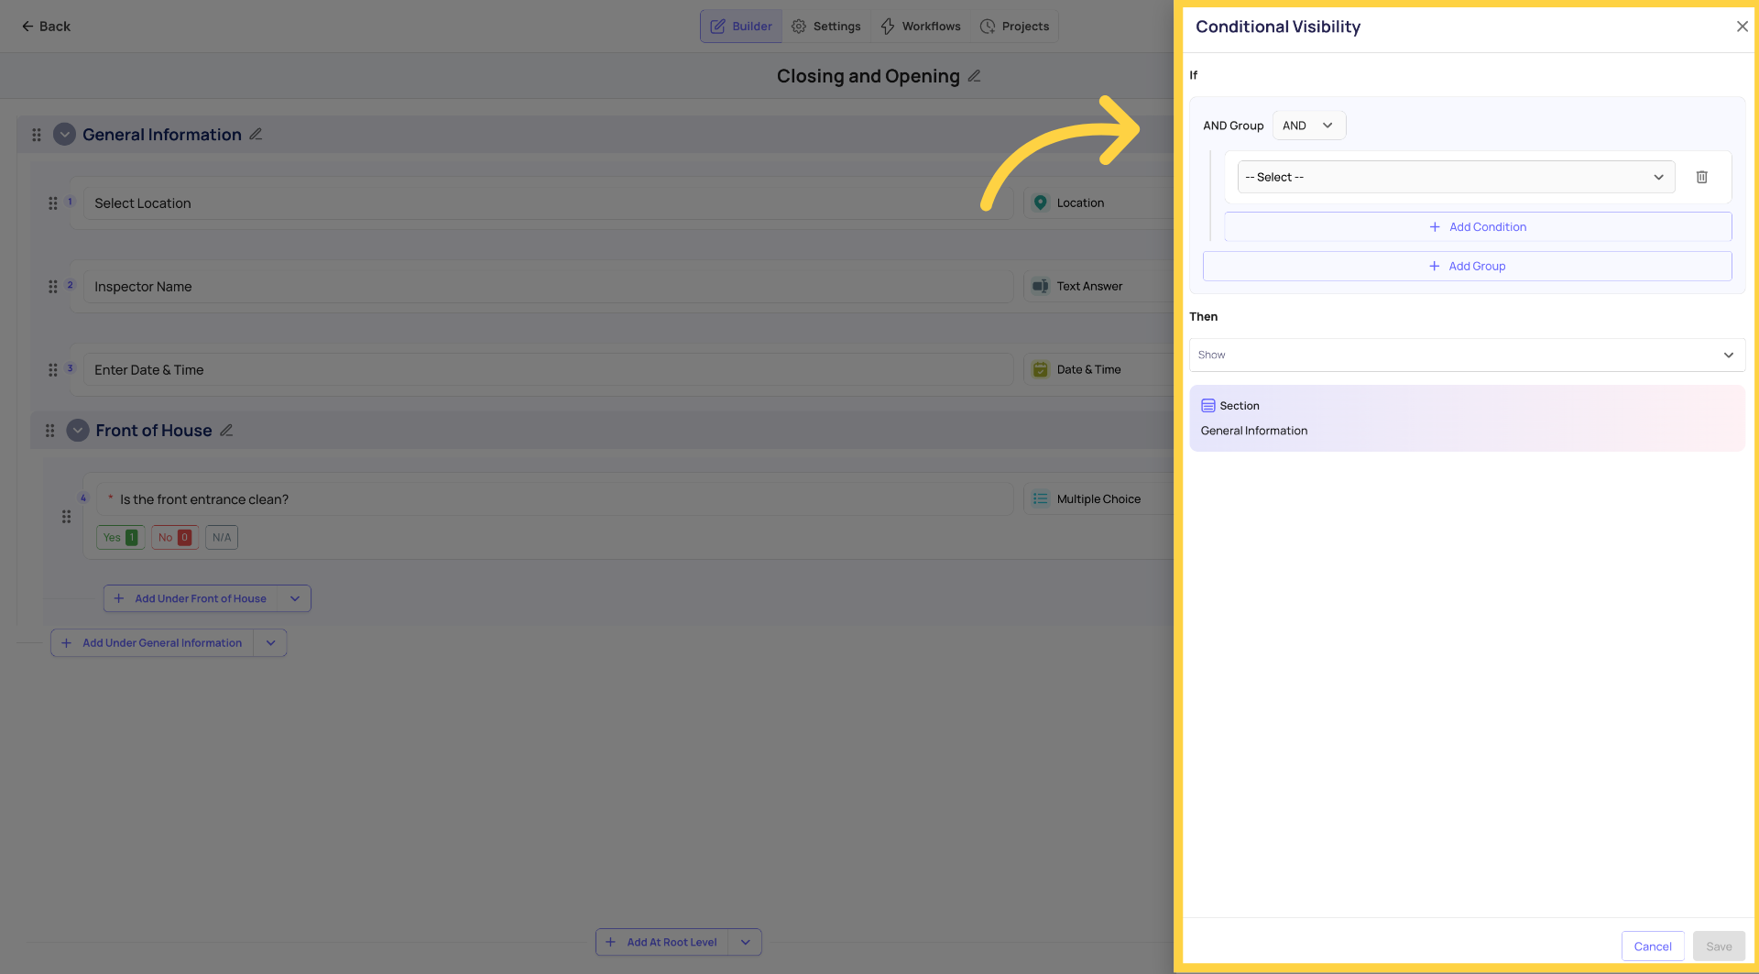
Task: Click the Enter Date & Time field
Action: point(549,370)
